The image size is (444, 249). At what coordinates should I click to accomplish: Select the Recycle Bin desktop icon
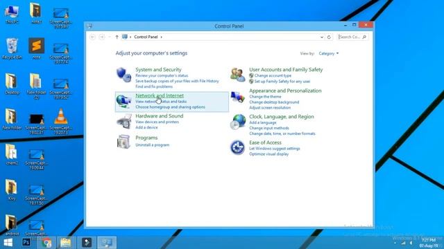tap(12, 49)
